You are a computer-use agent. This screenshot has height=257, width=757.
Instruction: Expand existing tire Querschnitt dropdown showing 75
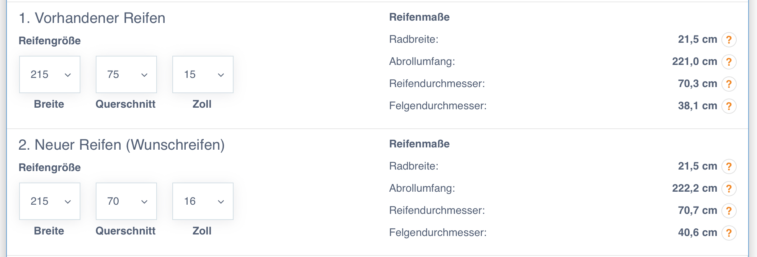click(x=126, y=74)
